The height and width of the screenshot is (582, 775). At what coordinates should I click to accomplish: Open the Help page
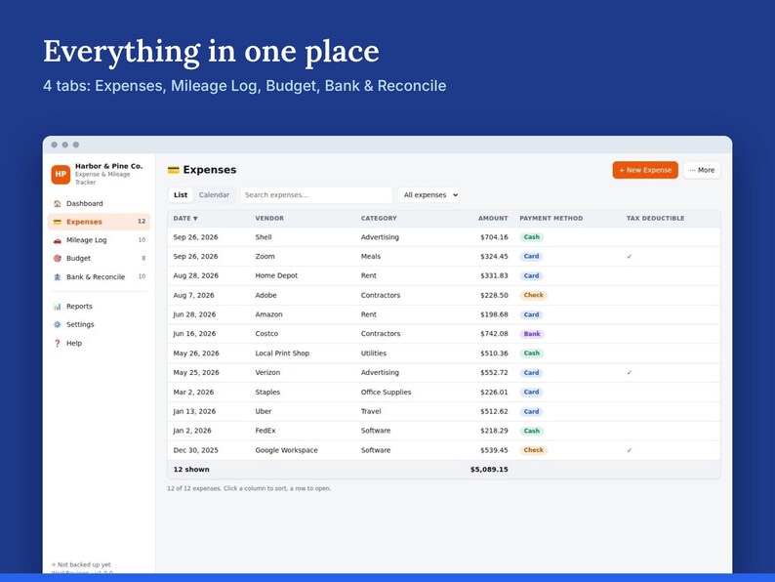point(99,343)
